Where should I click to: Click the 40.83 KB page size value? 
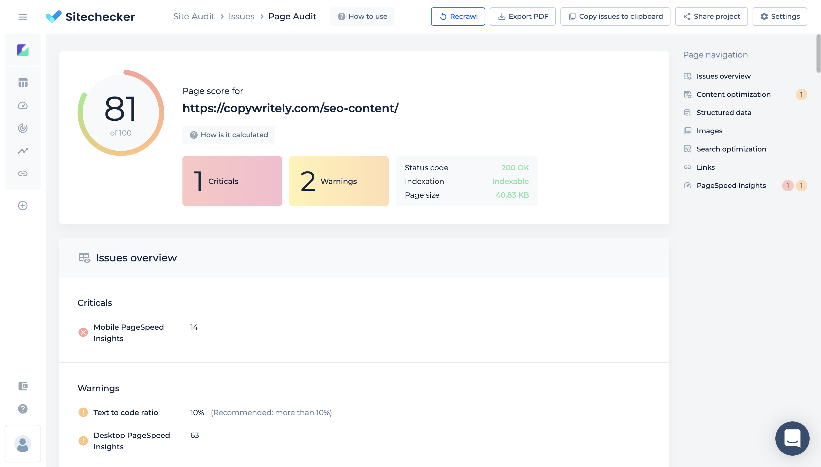[512, 195]
